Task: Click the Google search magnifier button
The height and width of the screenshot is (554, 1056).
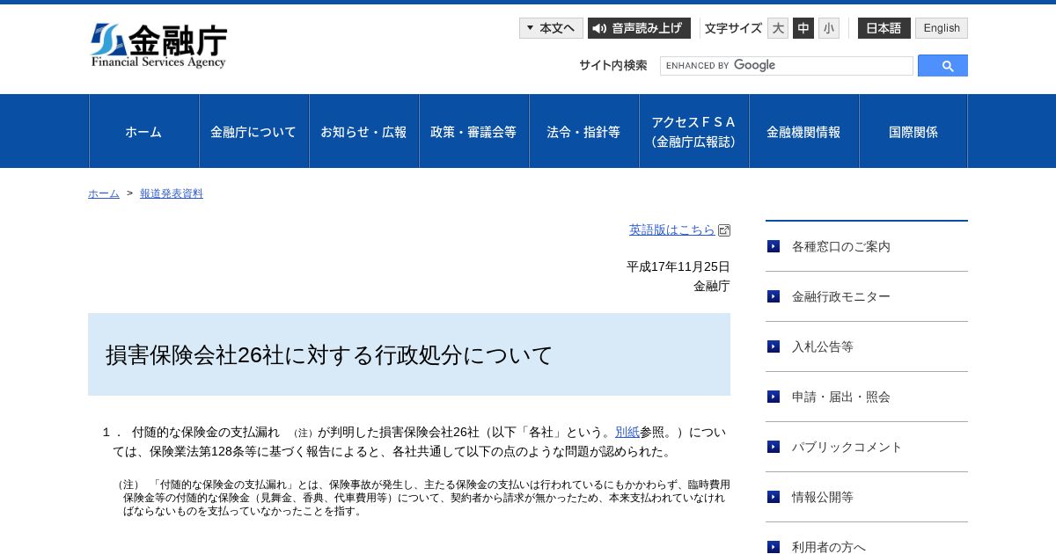Action: (942, 66)
